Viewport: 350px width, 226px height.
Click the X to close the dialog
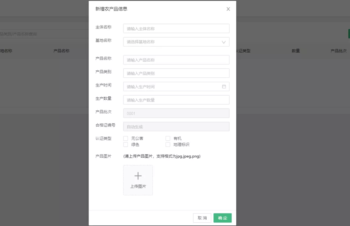click(228, 9)
